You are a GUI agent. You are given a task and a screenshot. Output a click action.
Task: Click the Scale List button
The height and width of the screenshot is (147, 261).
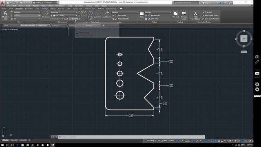207,12
